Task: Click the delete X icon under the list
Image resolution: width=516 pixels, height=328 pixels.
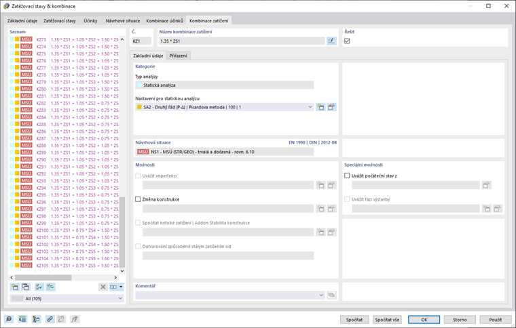Action: pyautogui.click(x=103, y=287)
